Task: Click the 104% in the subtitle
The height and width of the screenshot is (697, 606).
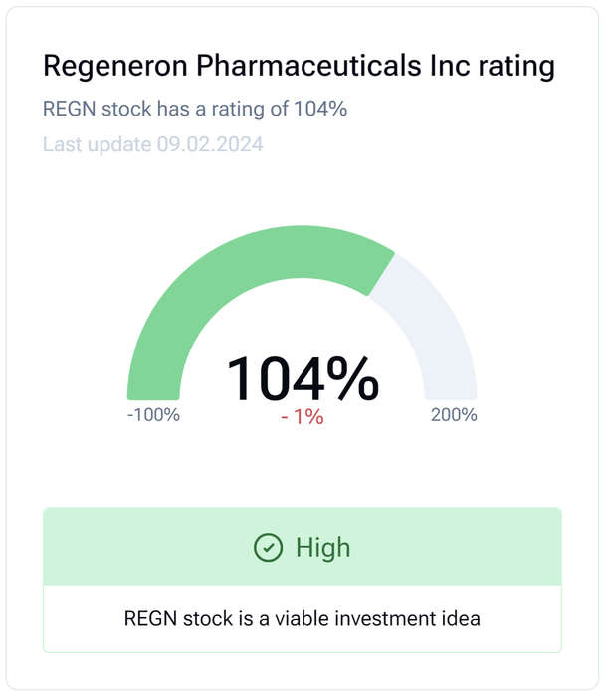Action: [x=320, y=109]
